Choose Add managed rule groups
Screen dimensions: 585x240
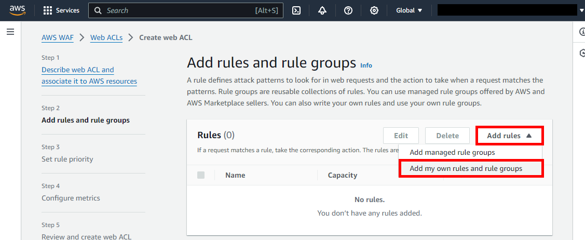coord(452,153)
